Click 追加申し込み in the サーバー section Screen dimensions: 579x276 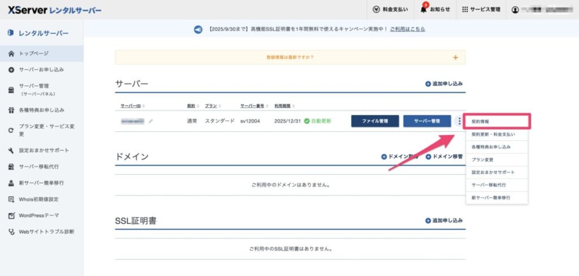tap(444, 84)
